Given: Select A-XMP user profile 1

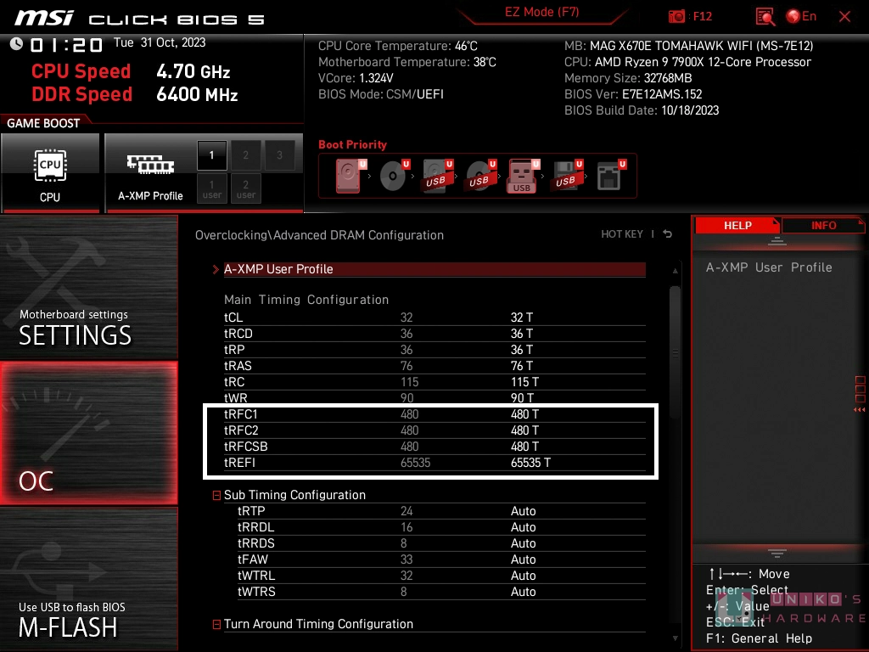Looking at the screenshot, I should tap(211, 188).
